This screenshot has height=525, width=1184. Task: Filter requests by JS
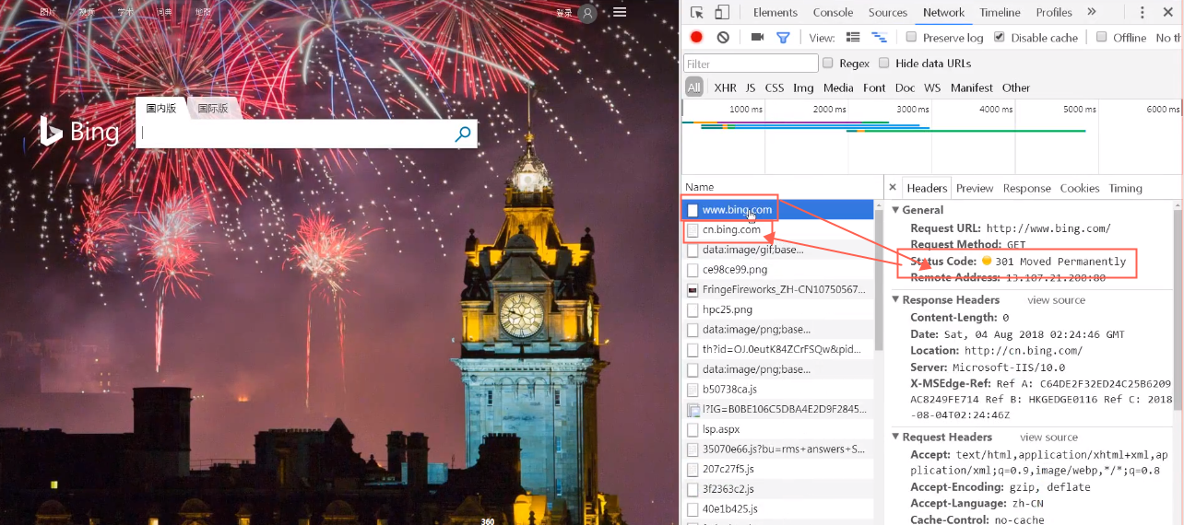coord(751,87)
